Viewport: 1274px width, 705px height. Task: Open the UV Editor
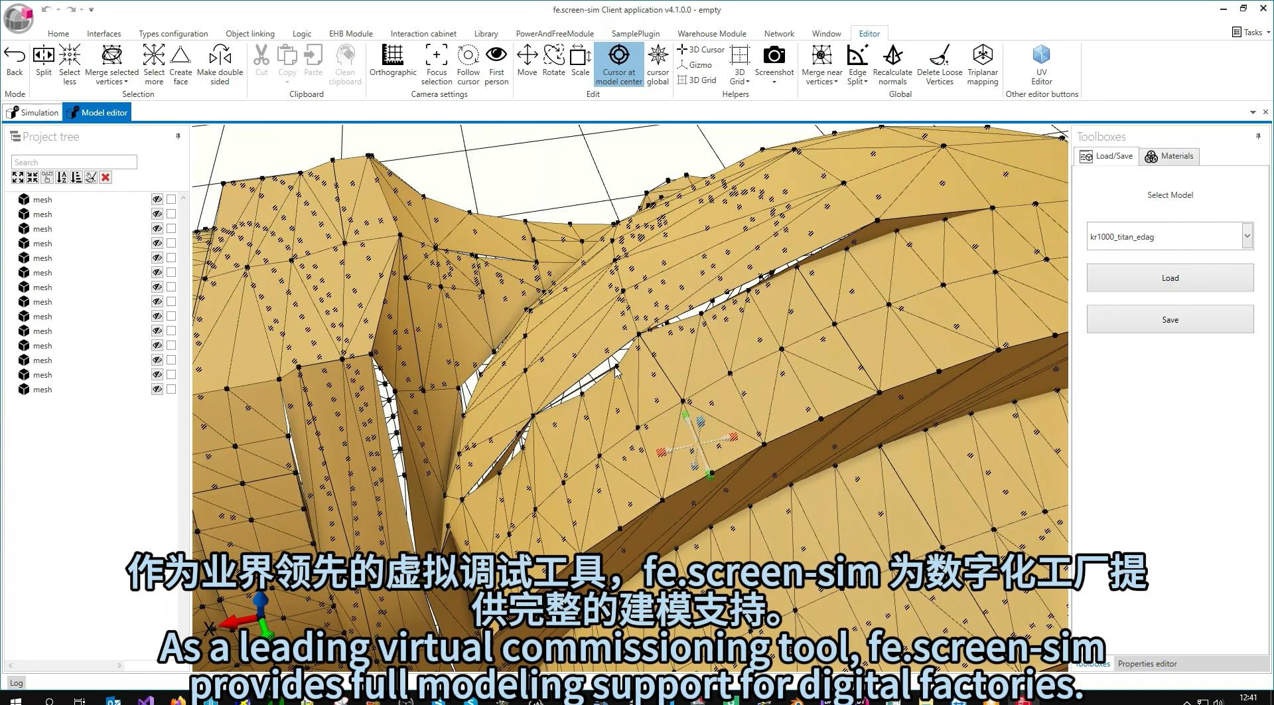(1042, 64)
